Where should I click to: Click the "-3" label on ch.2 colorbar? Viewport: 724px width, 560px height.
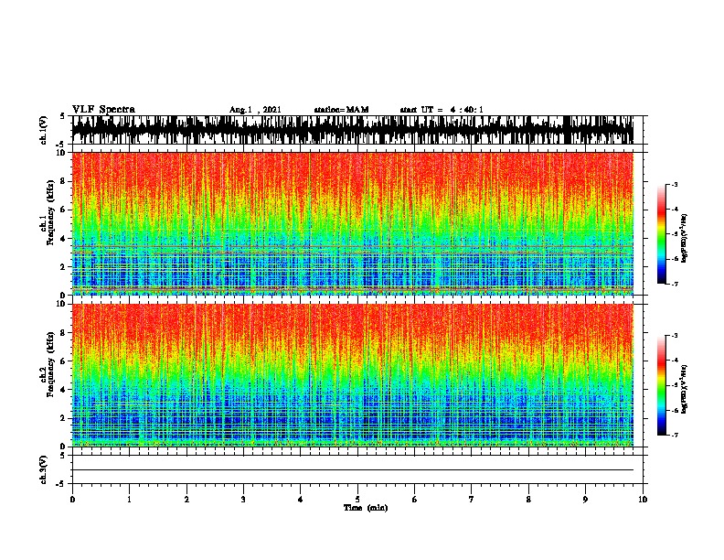tap(674, 336)
